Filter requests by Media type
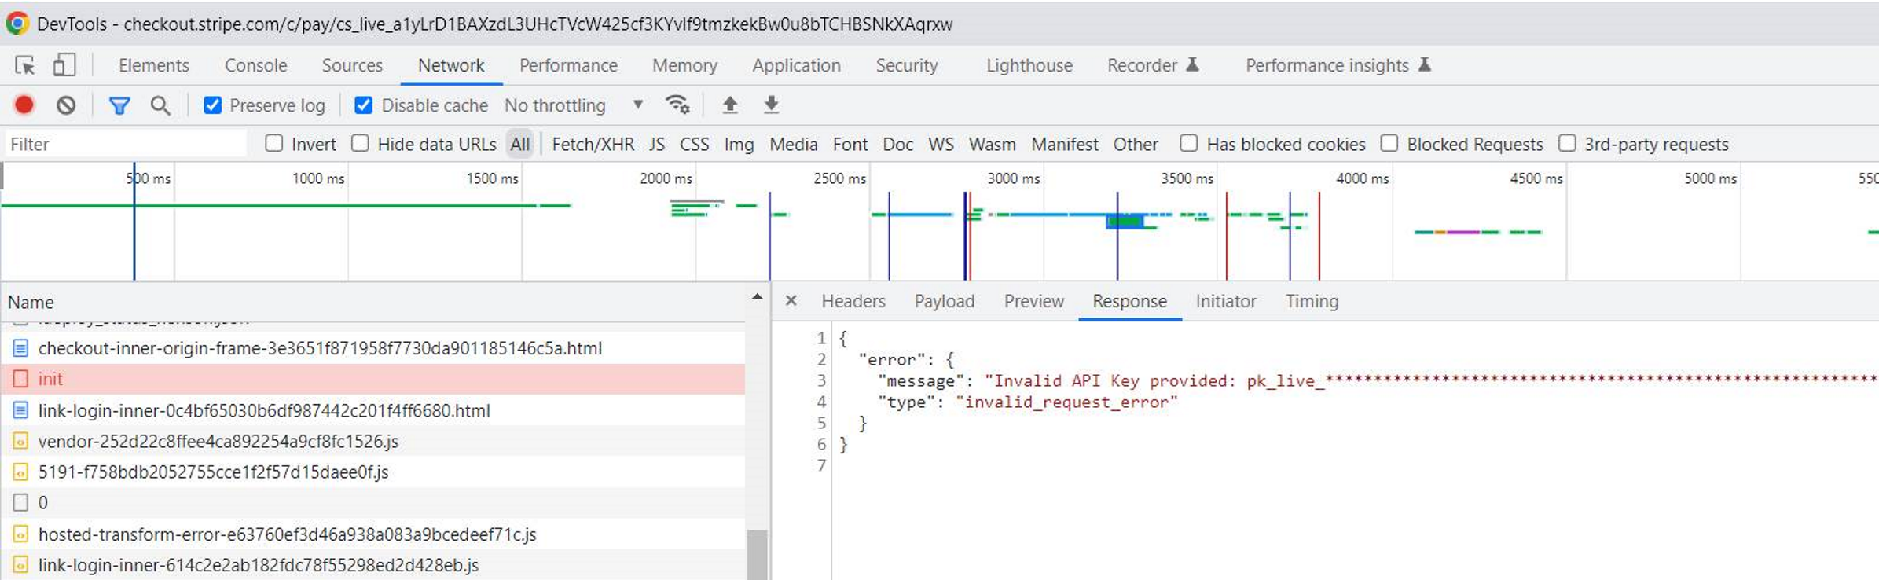 (x=794, y=144)
